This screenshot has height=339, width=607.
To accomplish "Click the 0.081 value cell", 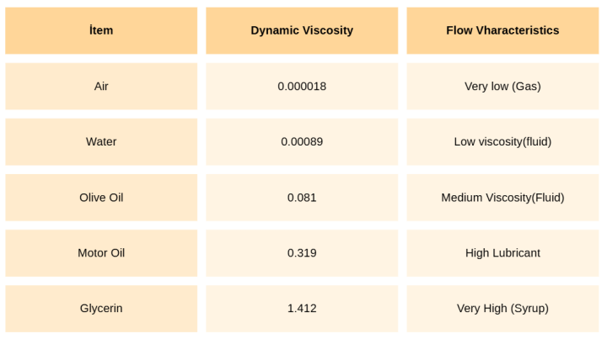I will [x=302, y=197].
